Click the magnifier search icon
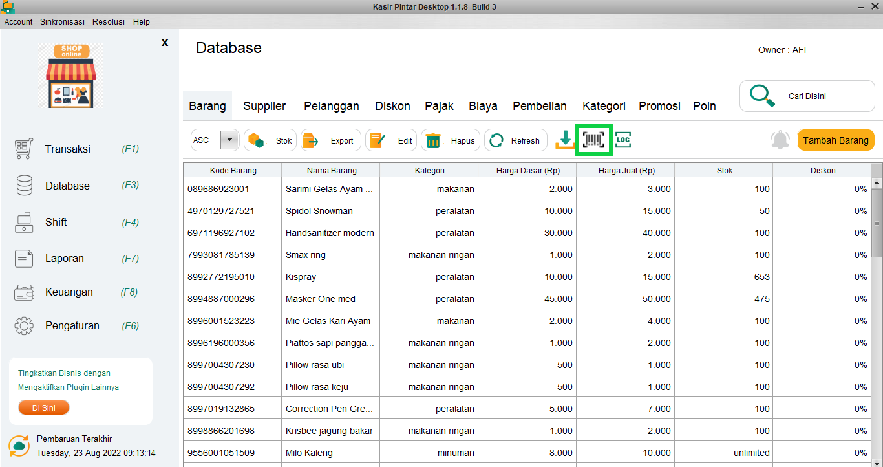 [762, 96]
